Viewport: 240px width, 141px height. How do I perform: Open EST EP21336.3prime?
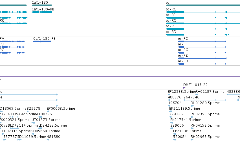pos(187,131)
